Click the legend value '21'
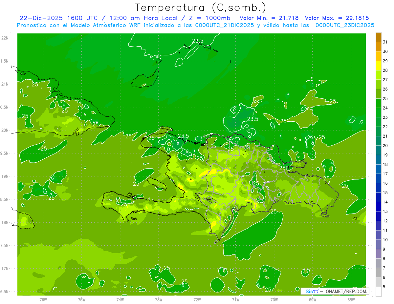Viewport: 394px width, 304px height. tap(385, 136)
